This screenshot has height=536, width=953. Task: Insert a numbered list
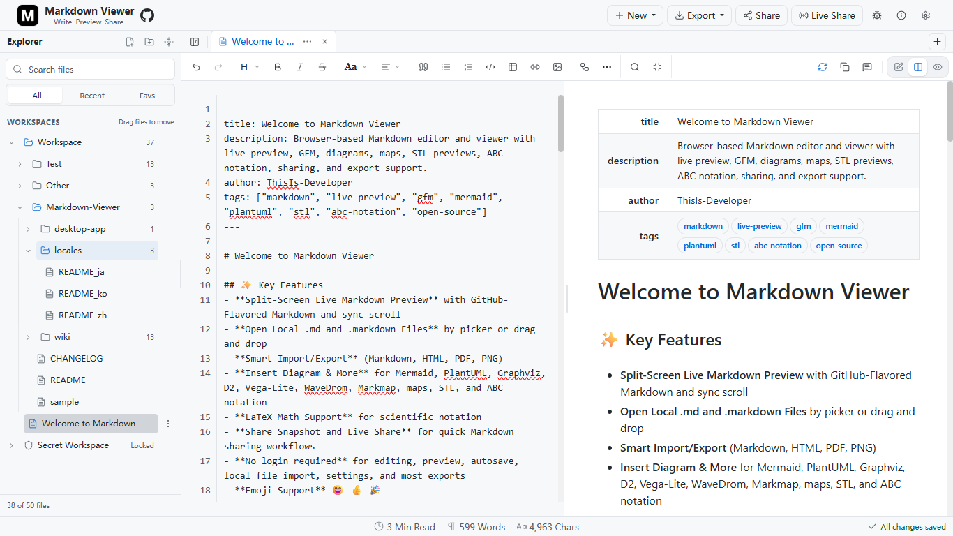tap(468, 67)
